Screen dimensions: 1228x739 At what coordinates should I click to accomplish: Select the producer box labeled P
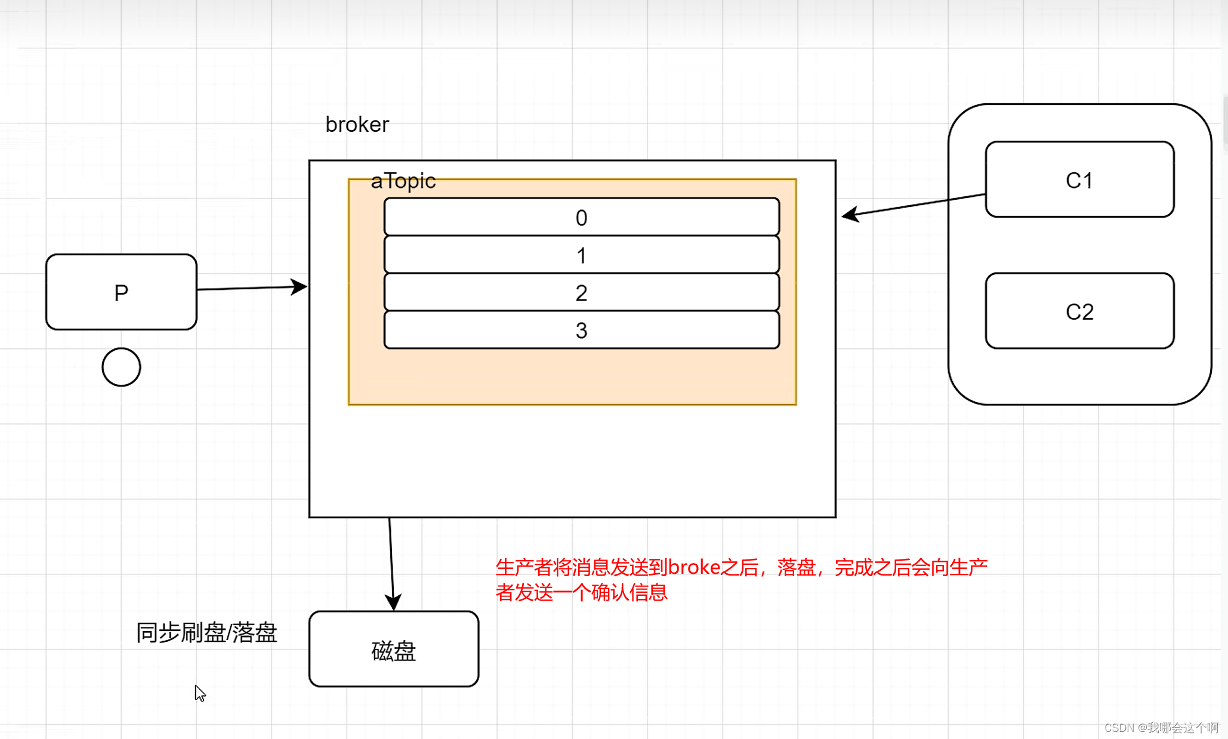click(x=121, y=292)
